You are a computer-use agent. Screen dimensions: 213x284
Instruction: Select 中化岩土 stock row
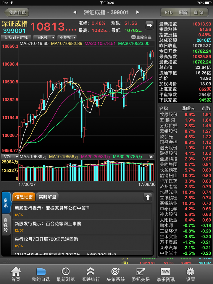(x=185, y=253)
